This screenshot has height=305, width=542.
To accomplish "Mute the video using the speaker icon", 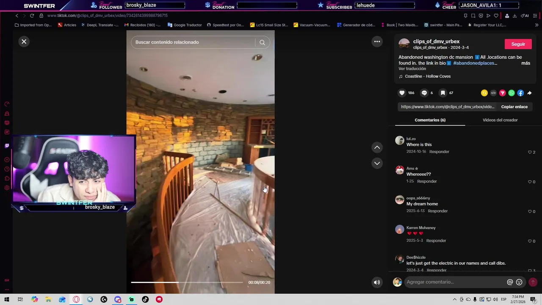I will 377,283.
